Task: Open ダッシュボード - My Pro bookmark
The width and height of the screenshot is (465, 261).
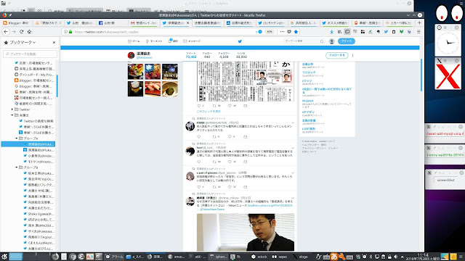Action: click(34, 75)
